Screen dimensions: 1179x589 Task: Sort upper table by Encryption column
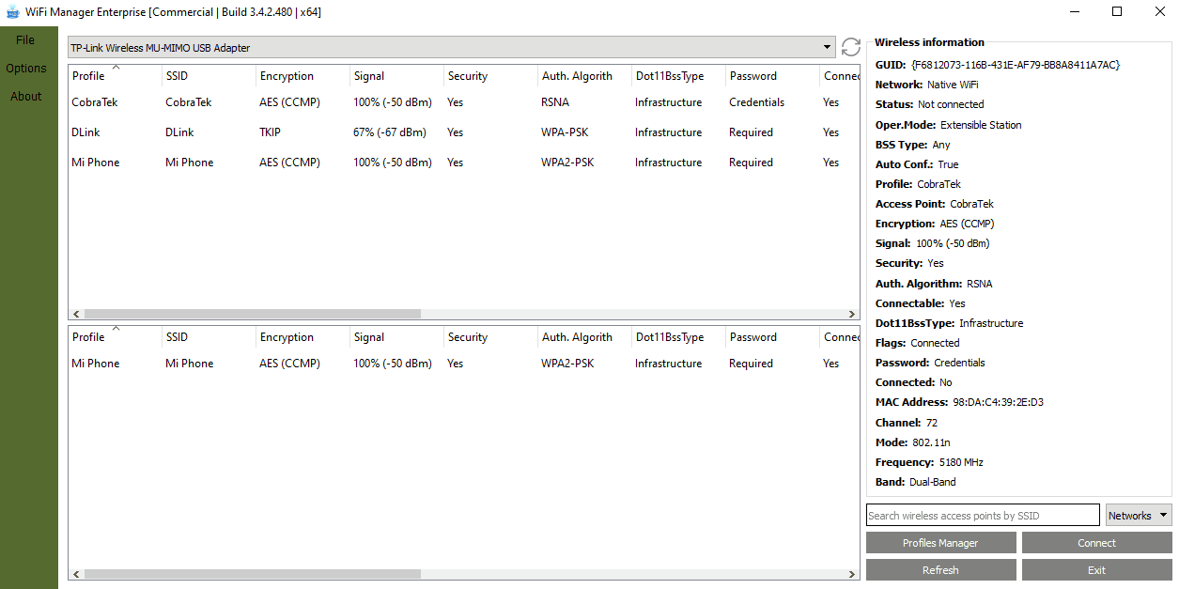pos(303,76)
